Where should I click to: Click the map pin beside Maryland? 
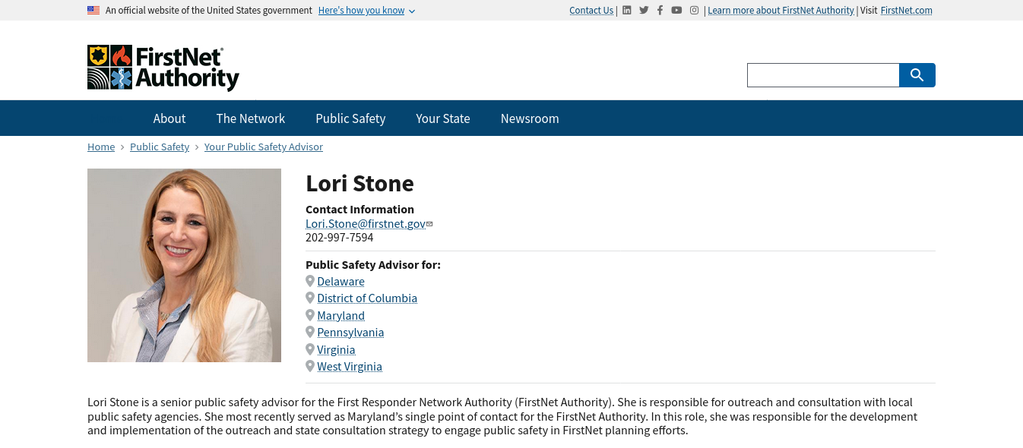pyautogui.click(x=310, y=315)
